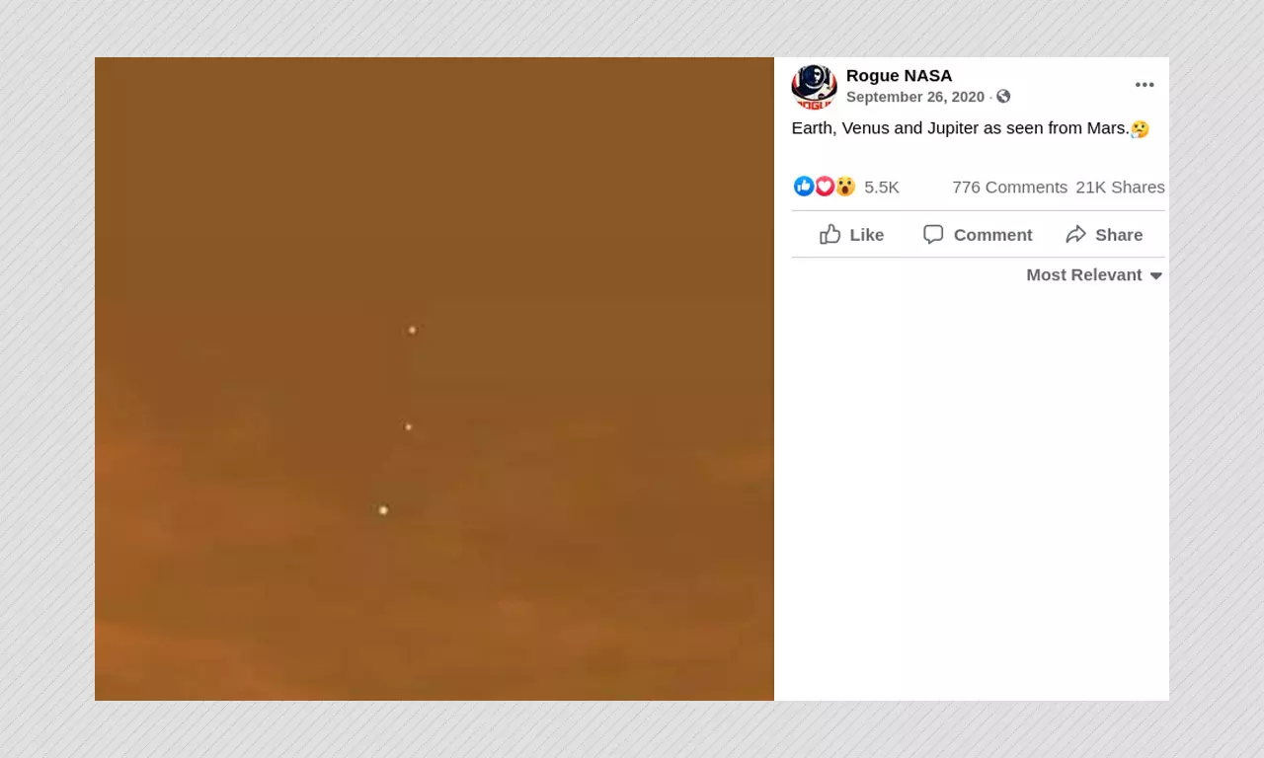Click the speech-bubble Comment icon

[x=933, y=234]
